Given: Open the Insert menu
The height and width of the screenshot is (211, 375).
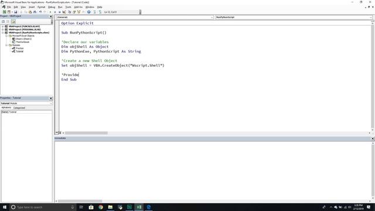Looking at the screenshot, I should [32, 7].
